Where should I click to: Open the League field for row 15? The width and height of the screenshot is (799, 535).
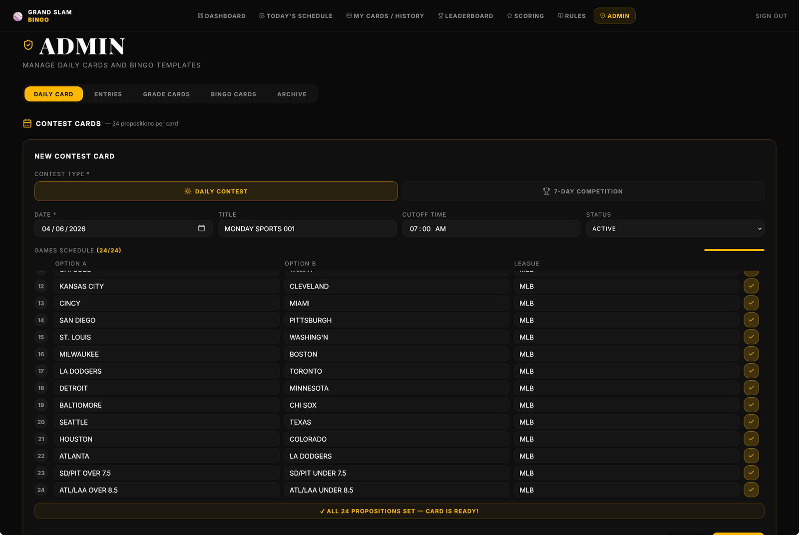pos(626,337)
